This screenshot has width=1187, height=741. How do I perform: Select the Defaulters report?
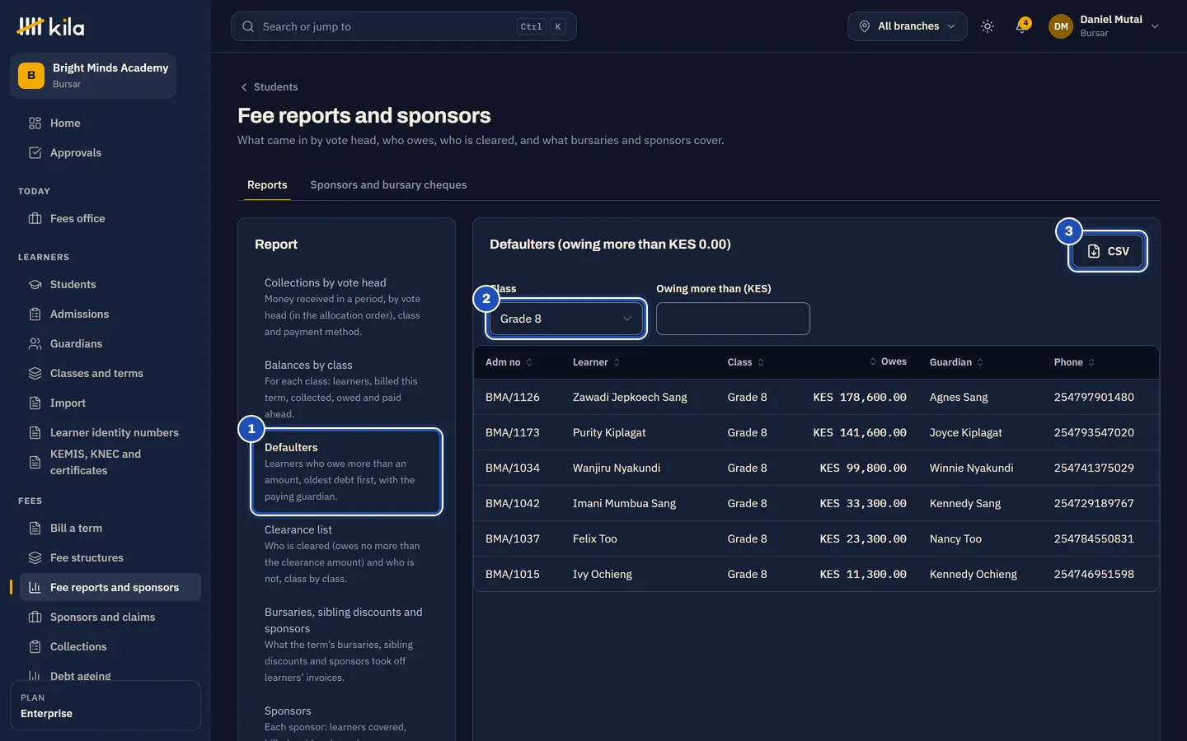[x=346, y=472]
